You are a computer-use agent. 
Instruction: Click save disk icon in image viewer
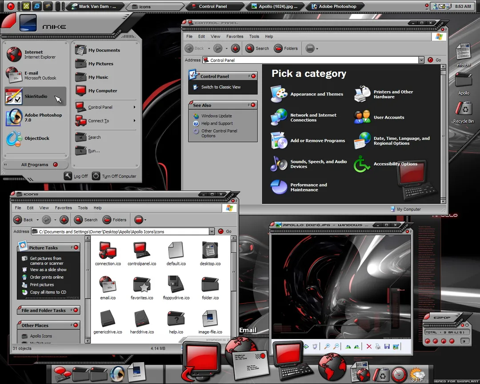click(x=387, y=346)
